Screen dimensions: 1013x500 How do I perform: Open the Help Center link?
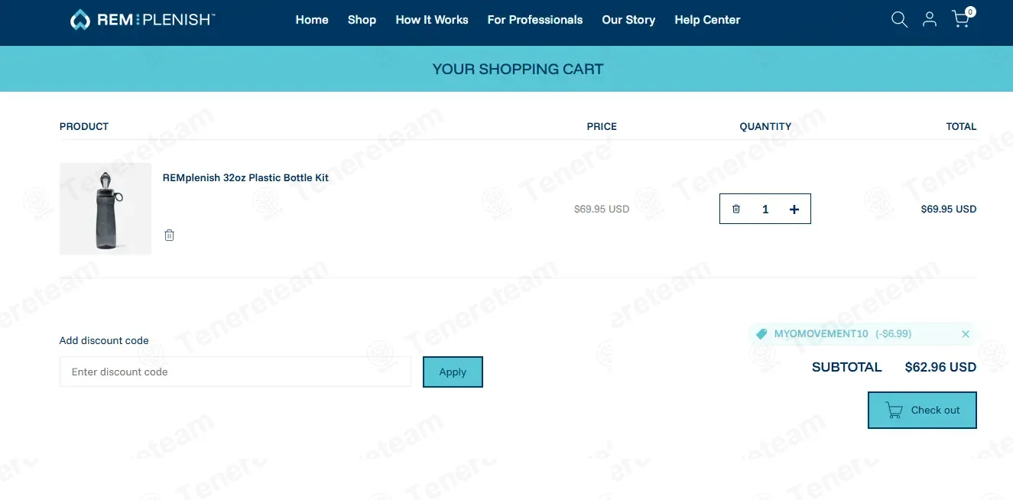pos(707,20)
